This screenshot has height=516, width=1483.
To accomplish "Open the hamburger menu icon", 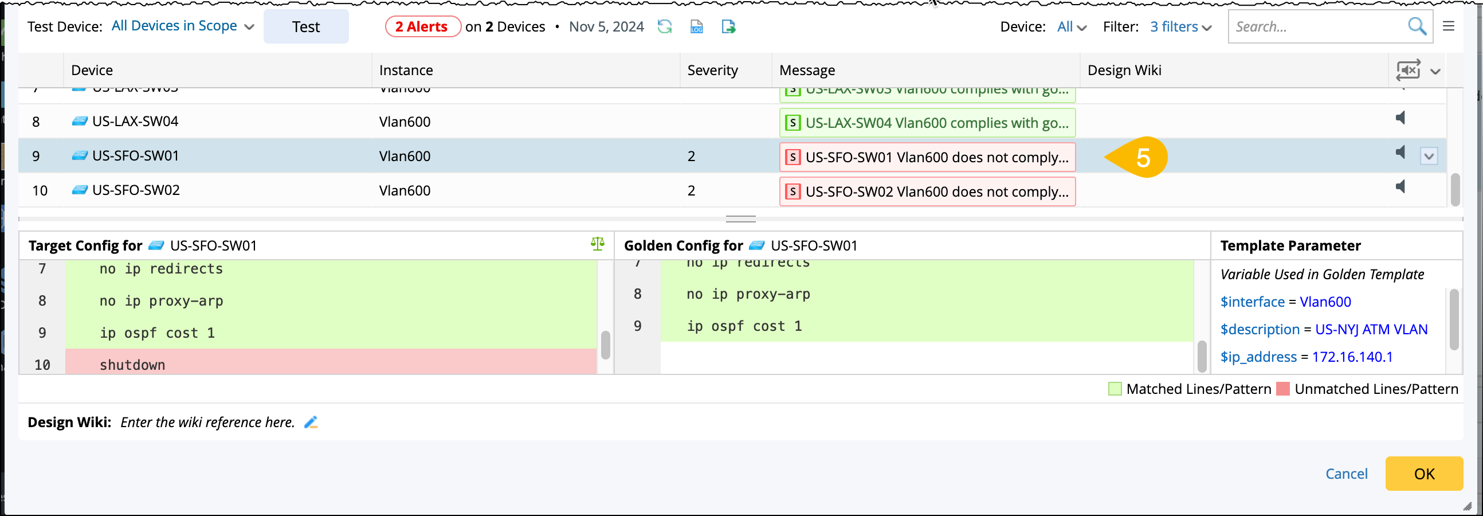I will (1449, 26).
